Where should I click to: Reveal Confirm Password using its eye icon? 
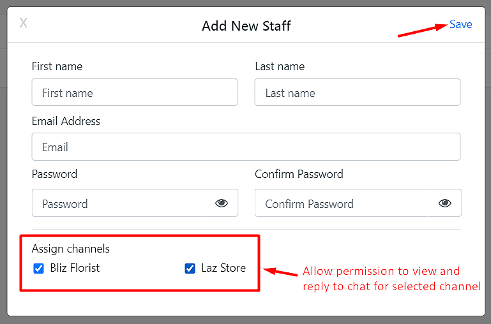pos(444,203)
